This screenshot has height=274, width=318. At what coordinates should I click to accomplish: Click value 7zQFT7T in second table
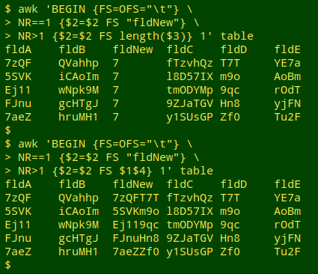tap(135, 198)
